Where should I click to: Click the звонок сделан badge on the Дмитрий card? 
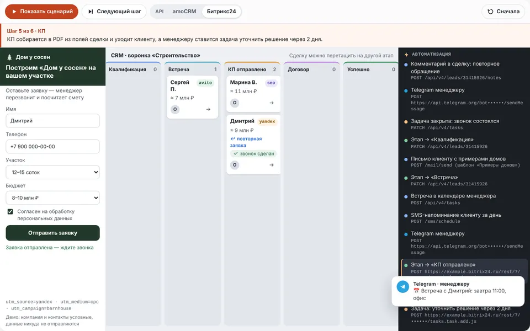click(x=253, y=154)
